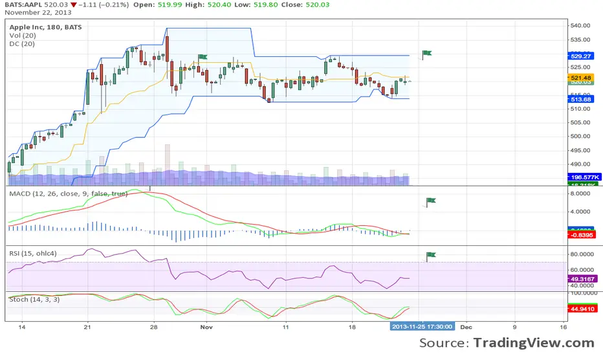Select the Stoch (14, 3, 3) indicator label
The height and width of the screenshot is (356, 603).
(34, 300)
